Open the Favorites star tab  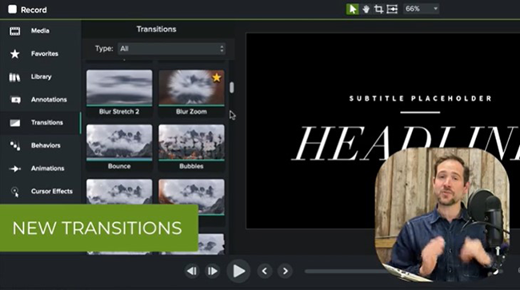click(14, 54)
